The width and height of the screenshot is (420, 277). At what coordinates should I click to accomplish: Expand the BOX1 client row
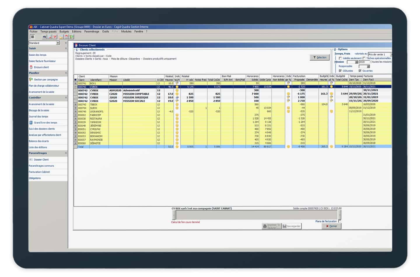point(76,83)
